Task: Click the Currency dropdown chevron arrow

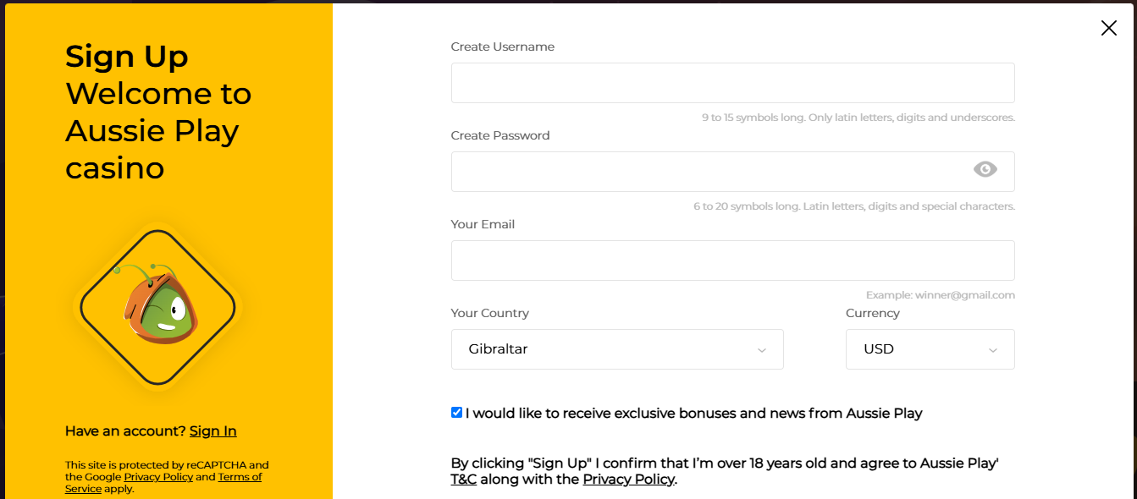Action: coord(993,350)
